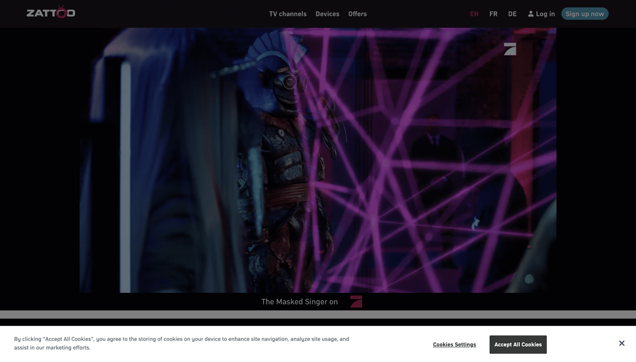This screenshot has width=636, height=362.
Task: Click the ProSieben logo below the video
Action: point(356,302)
